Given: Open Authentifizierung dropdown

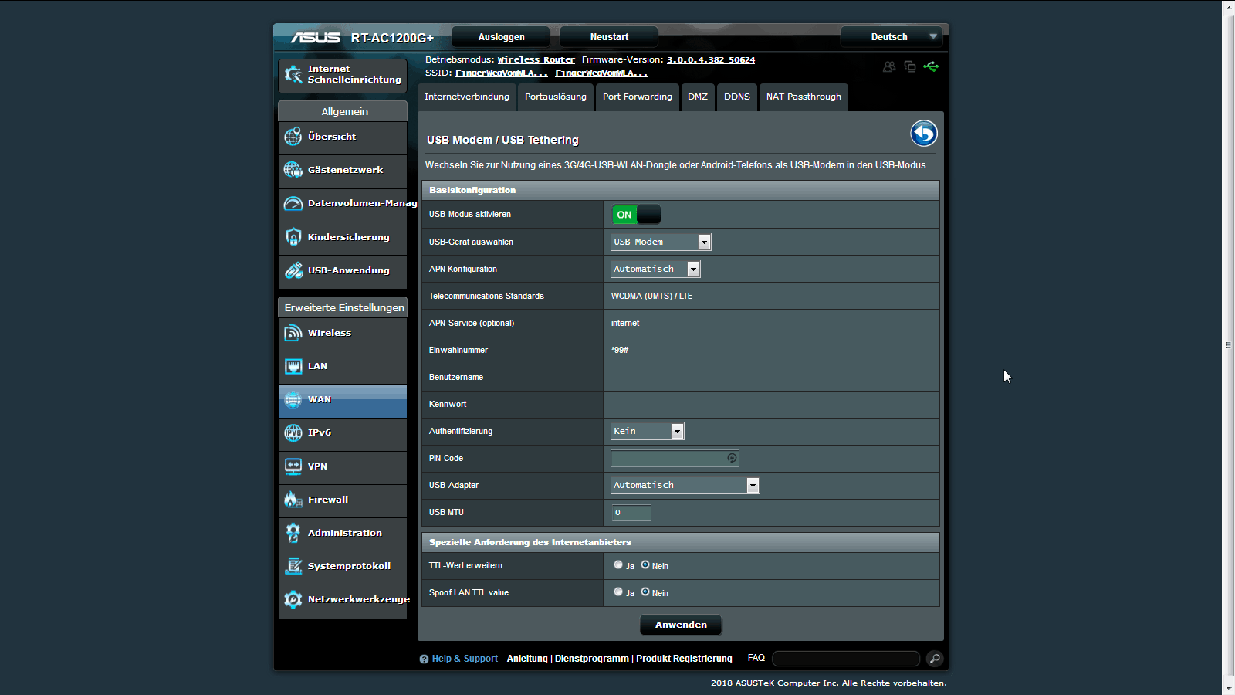Looking at the screenshot, I should point(648,431).
